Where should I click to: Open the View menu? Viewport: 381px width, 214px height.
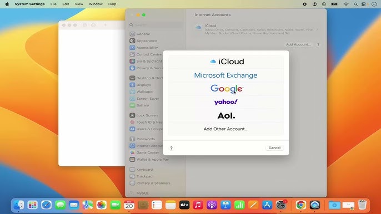click(x=79, y=4)
